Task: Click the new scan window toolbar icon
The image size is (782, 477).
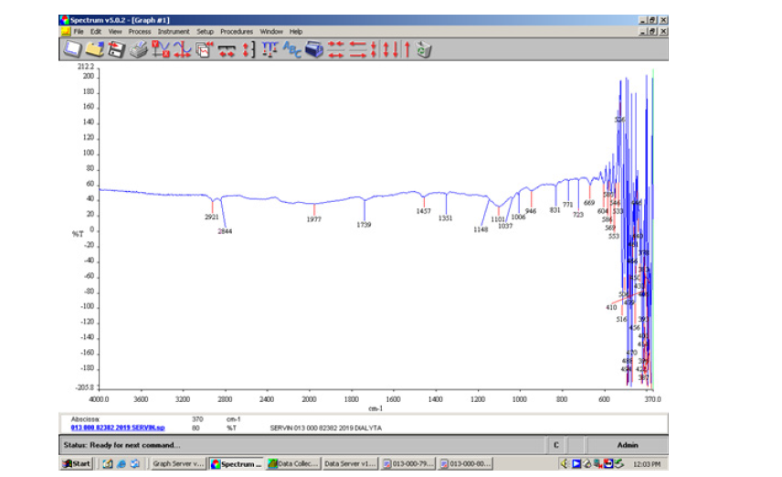Action: point(72,49)
